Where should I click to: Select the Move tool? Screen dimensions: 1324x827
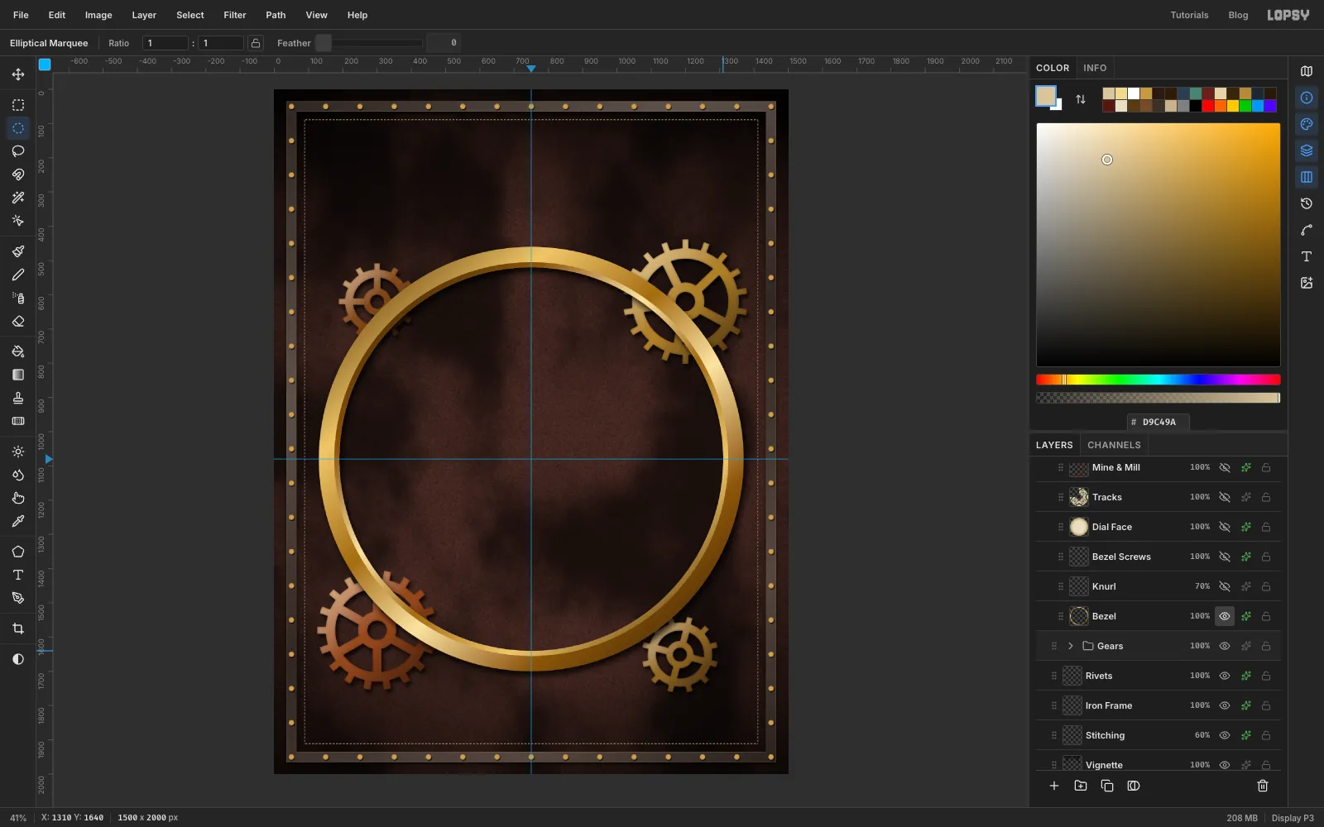(x=18, y=74)
